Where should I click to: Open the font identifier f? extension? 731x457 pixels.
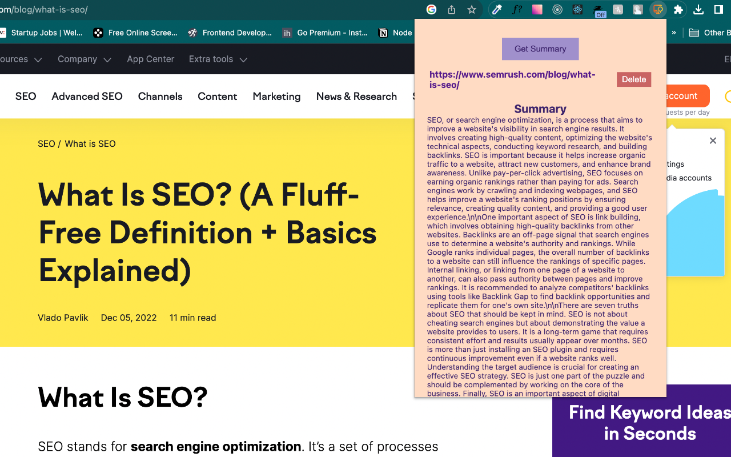[517, 10]
